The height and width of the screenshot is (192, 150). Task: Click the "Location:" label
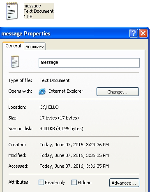pos(17,107)
